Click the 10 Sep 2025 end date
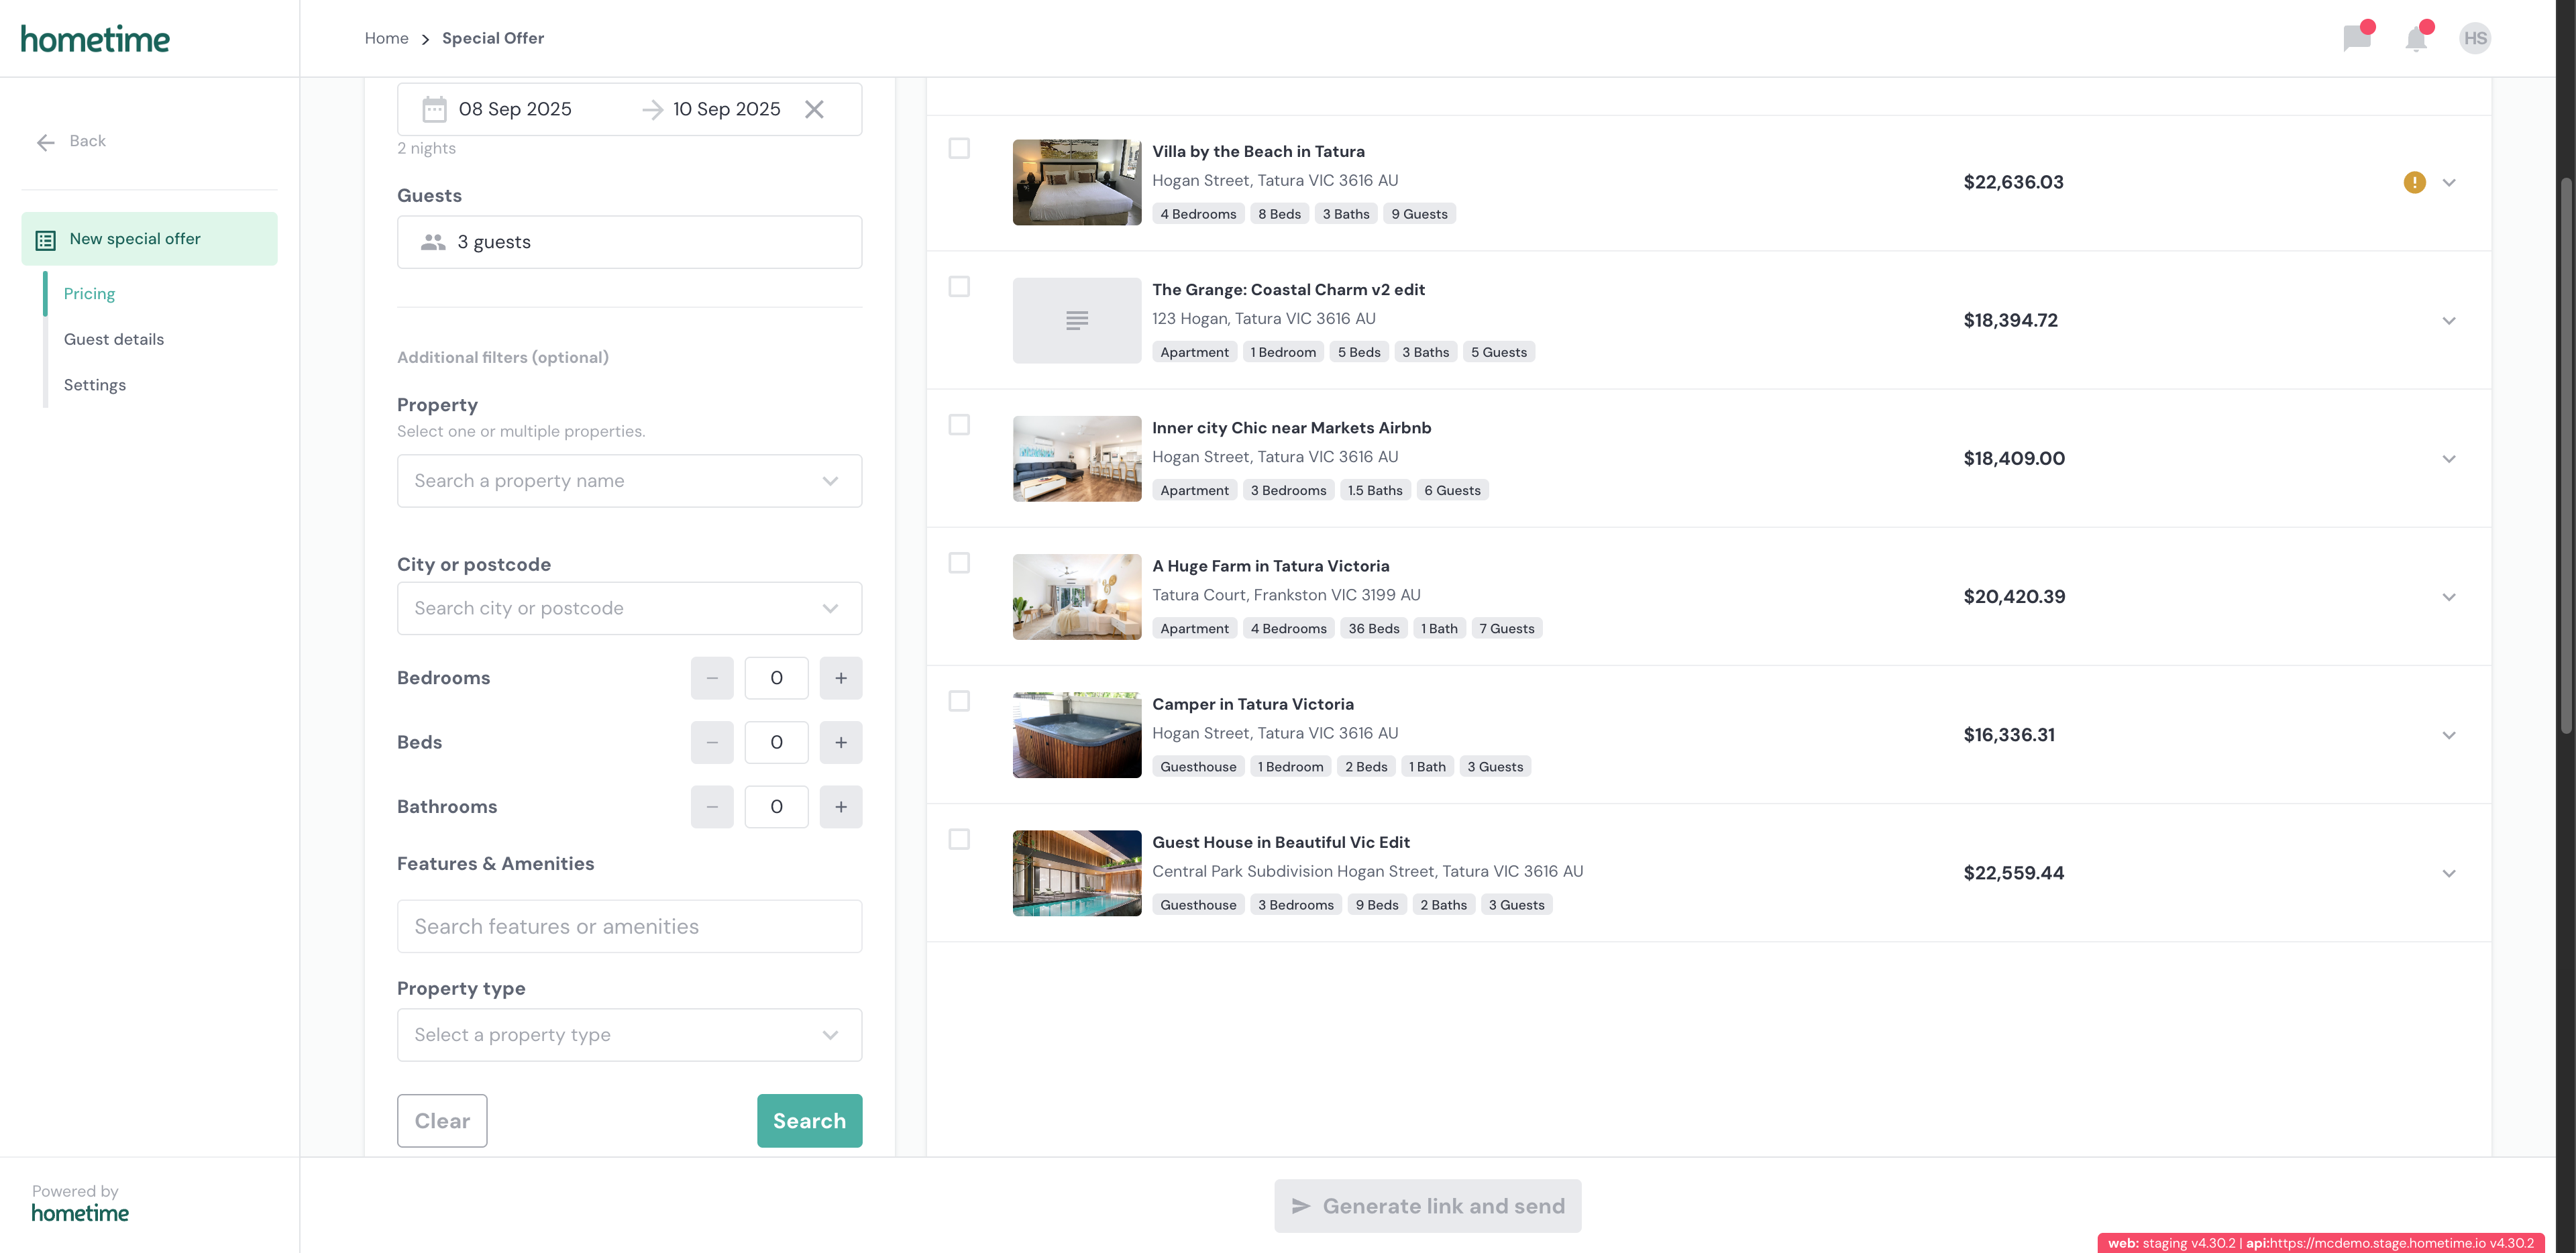 tap(726, 109)
